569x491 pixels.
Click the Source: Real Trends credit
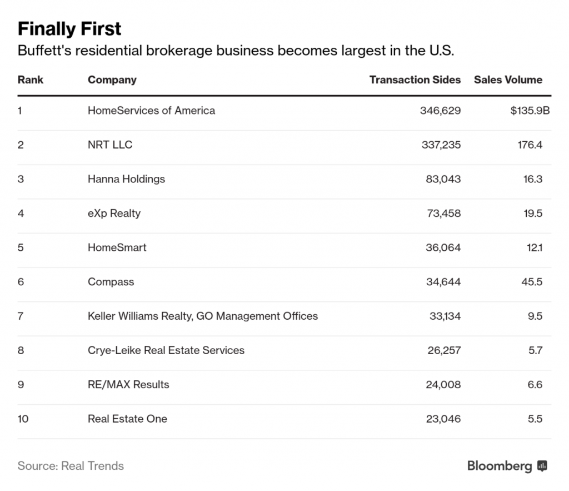tap(71, 465)
